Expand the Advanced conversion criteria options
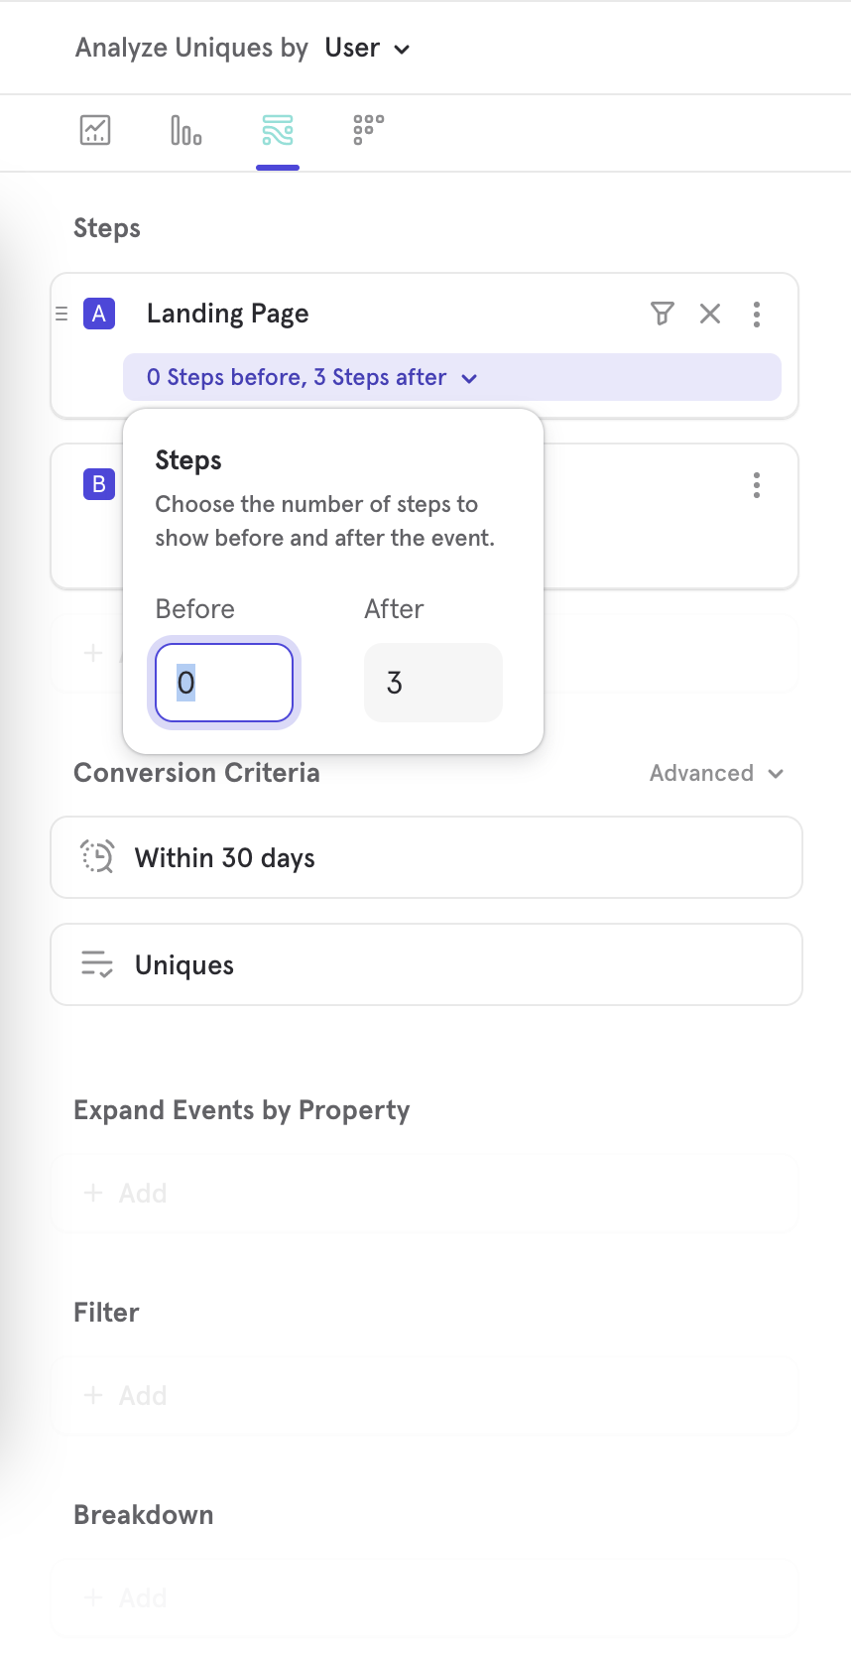This screenshot has height=1653, width=851. click(716, 773)
